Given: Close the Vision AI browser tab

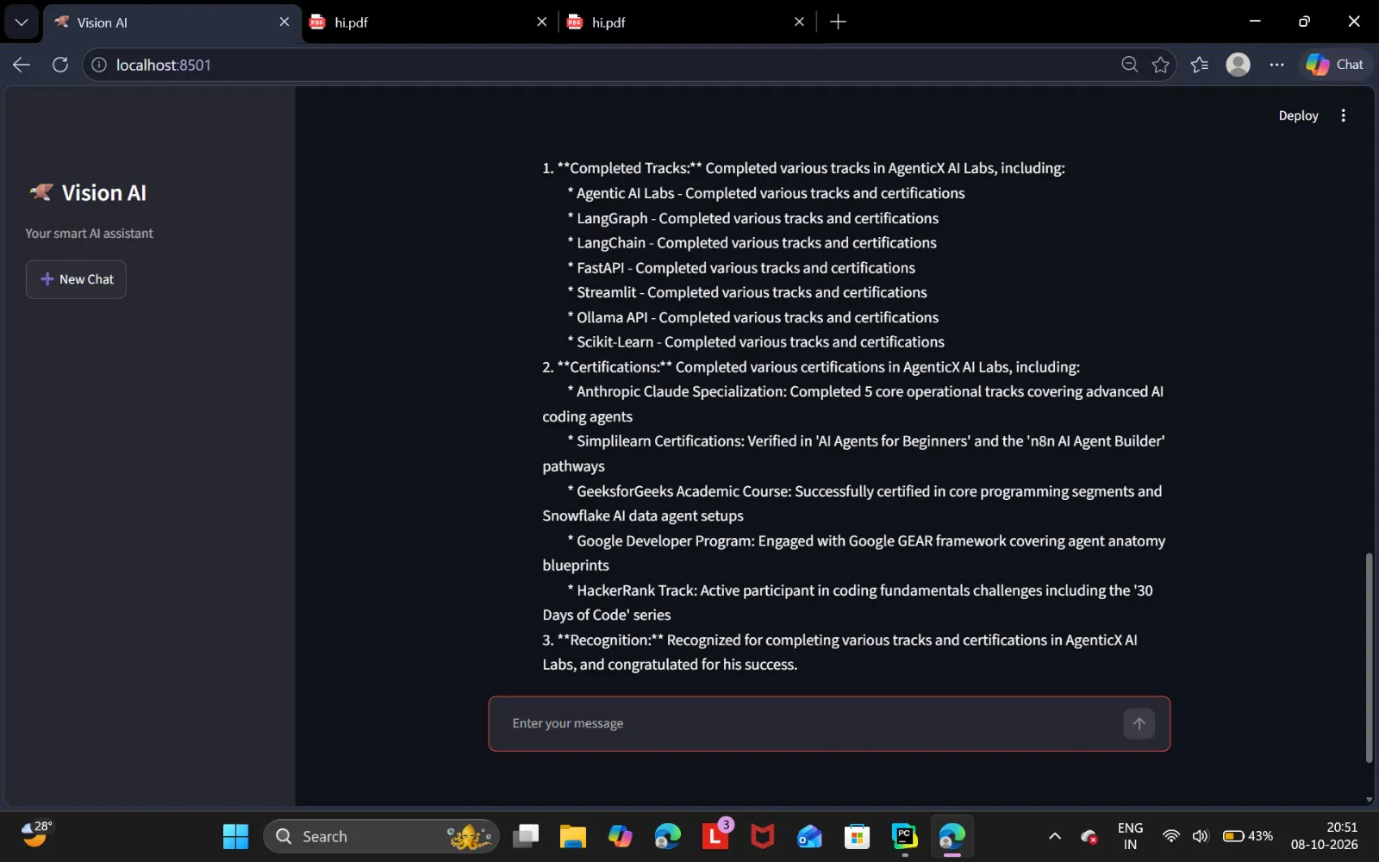Looking at the screenshot, I should pos(284,22).
